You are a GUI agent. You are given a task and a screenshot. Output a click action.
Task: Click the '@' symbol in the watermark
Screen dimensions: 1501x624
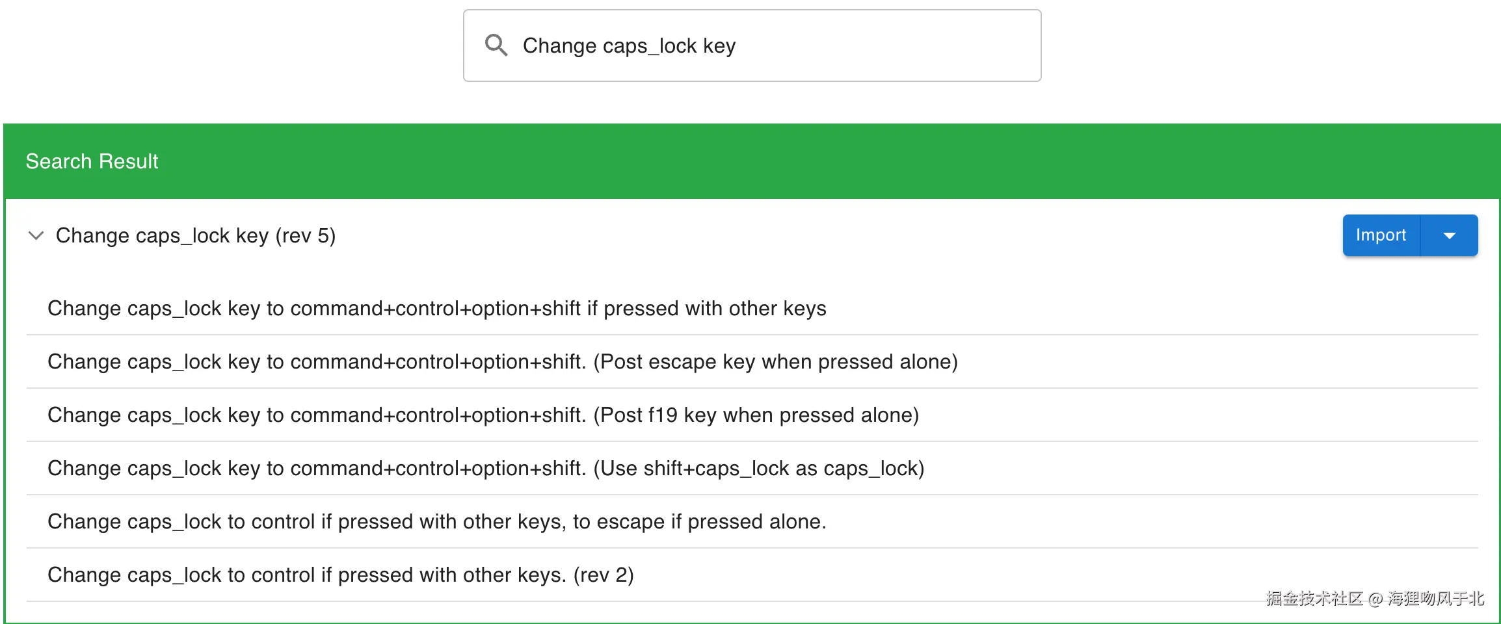pos(1375,599)
